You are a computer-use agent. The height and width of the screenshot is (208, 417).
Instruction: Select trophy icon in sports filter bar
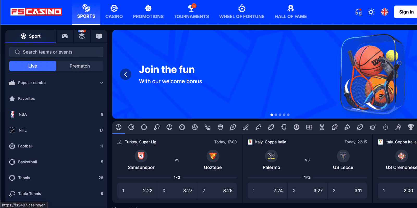[x=411, y=127]
